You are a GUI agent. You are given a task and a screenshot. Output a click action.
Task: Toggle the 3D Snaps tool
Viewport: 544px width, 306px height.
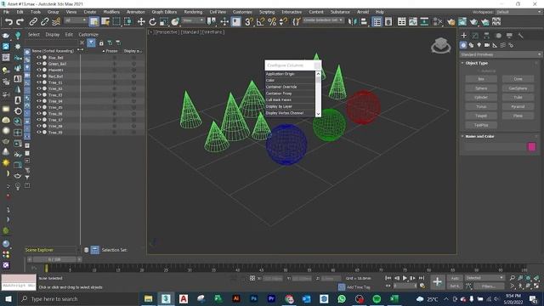[248, 22]
